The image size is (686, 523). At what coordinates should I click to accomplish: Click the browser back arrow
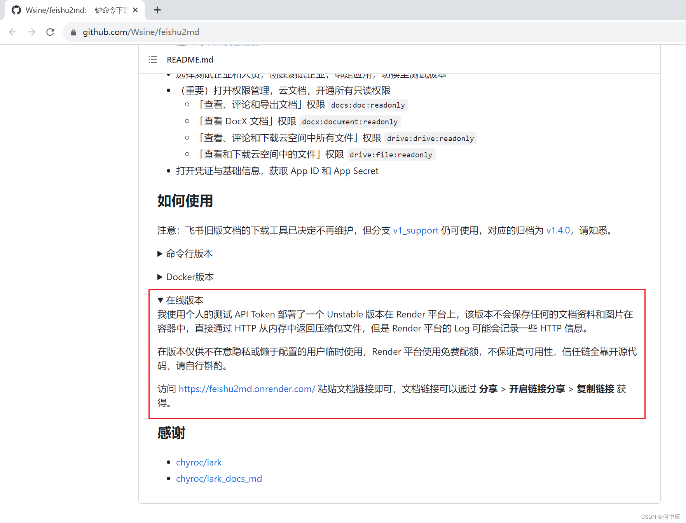[13, 32]
